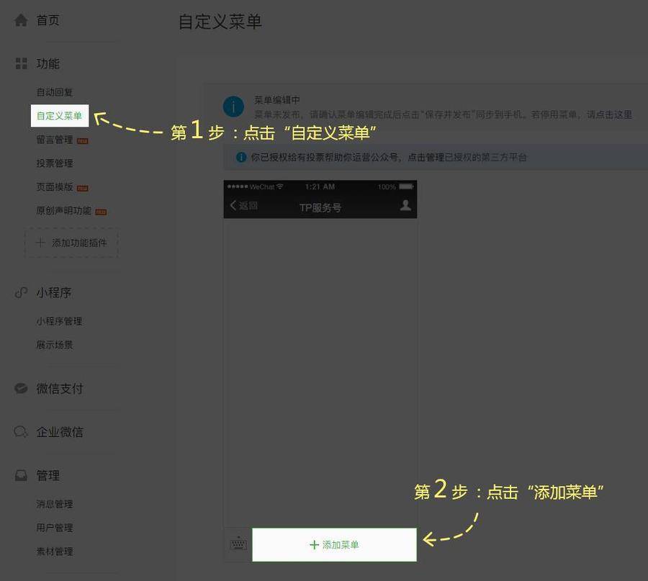Click the 功能 section heading

pyautogui.click(x=48, y=63)
